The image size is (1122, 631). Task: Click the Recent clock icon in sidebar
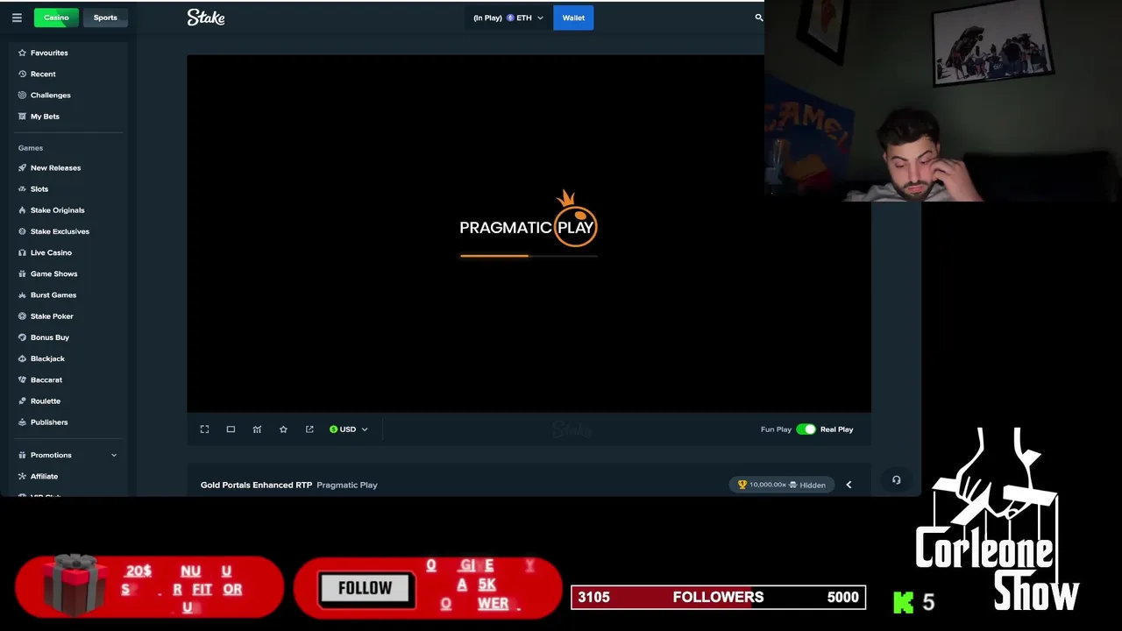coord(23,74)
